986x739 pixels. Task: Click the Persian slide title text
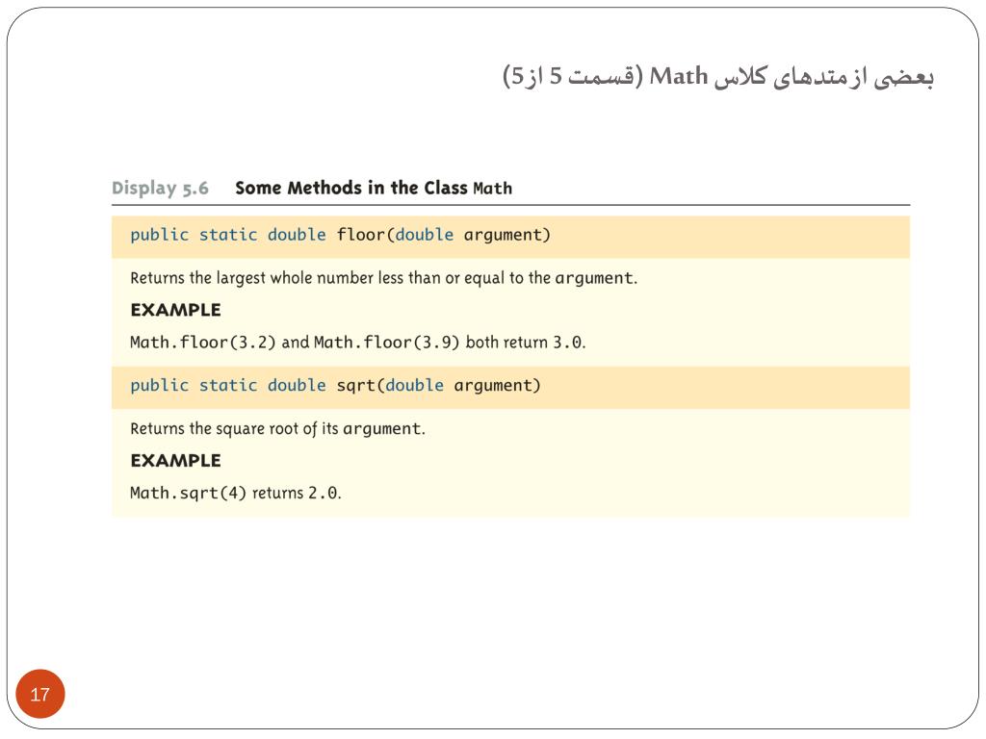[x=717, y=77]
